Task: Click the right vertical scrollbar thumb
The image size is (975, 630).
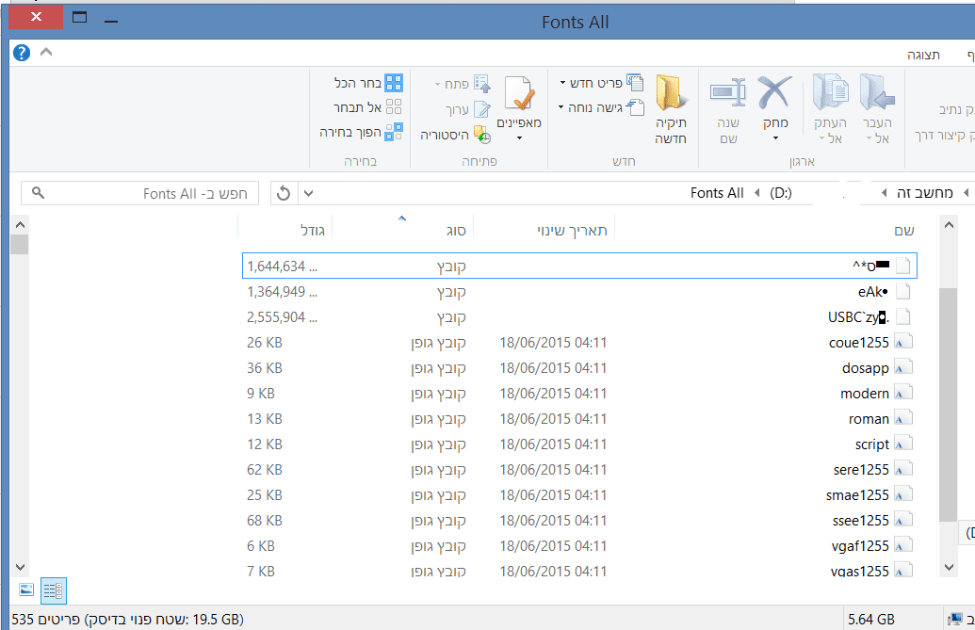Action: [x=949, y=405]
